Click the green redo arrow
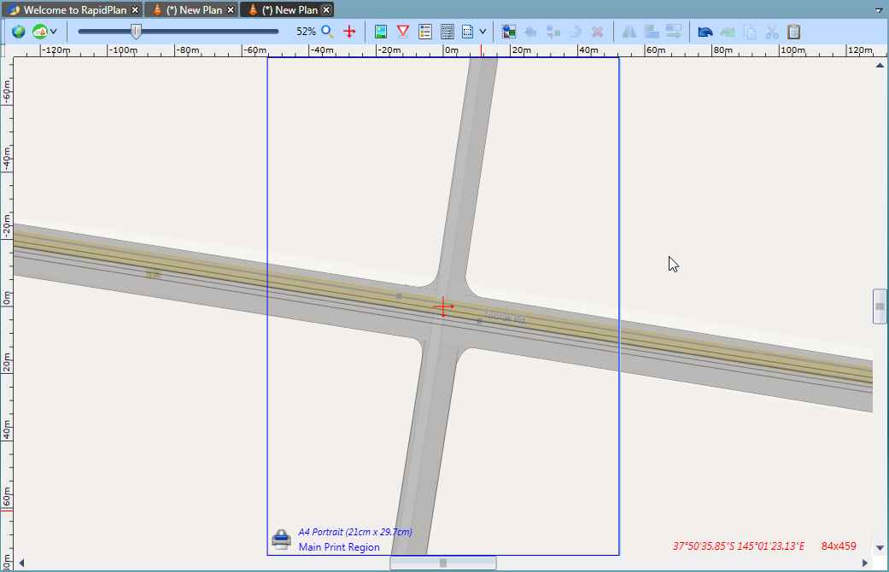Viewport: 889px width, 572px height. click(x=728, y=32)
